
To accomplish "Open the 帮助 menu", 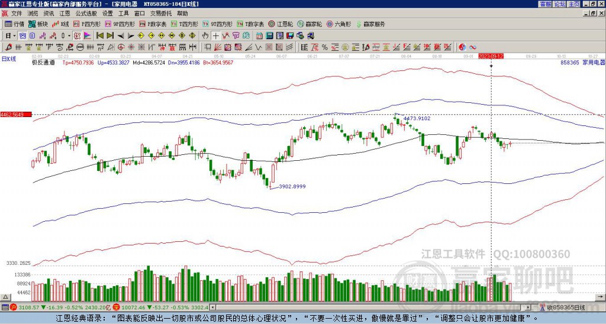I will click(182, 14).
